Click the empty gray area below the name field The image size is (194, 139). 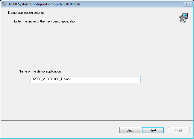pos(90,102)
